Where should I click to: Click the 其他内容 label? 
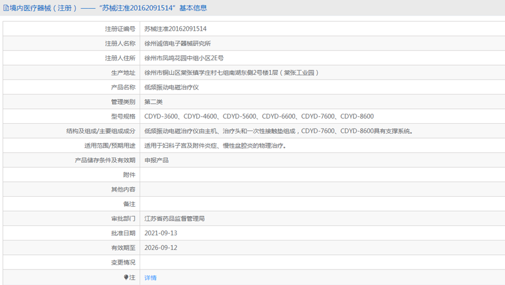coord(124,190)
